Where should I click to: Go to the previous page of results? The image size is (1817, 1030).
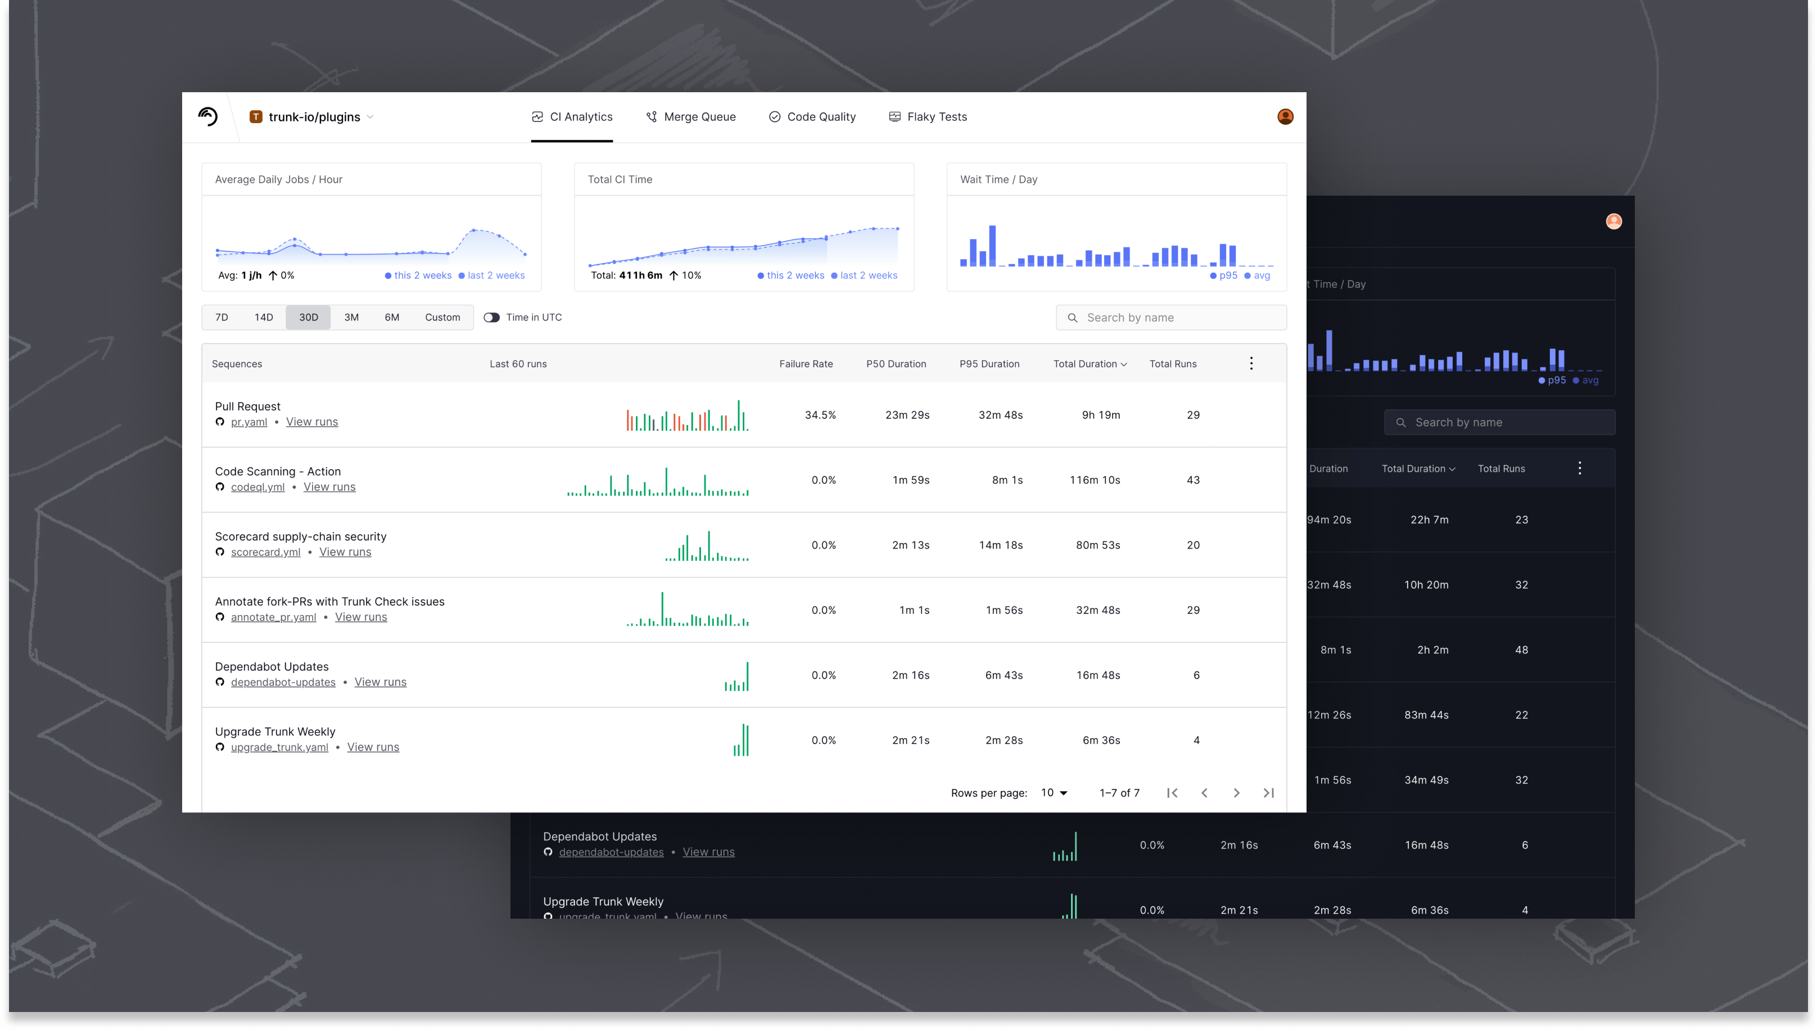coord(1205,793)
